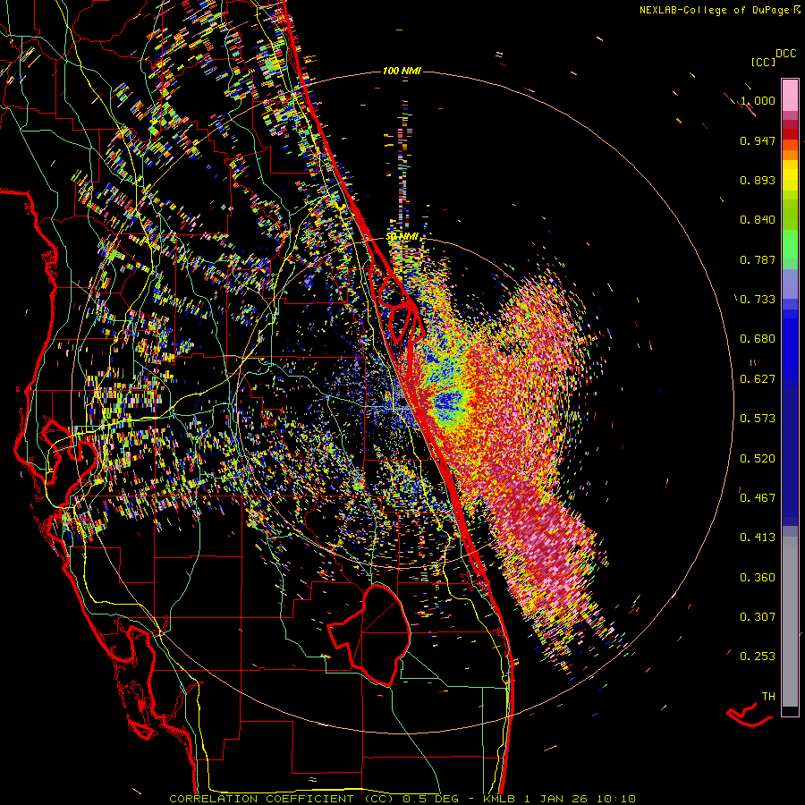The width and height of the screenshot is (805, 805).
Task: Click the 0.467 color scale value
Action: pos(758,498)
